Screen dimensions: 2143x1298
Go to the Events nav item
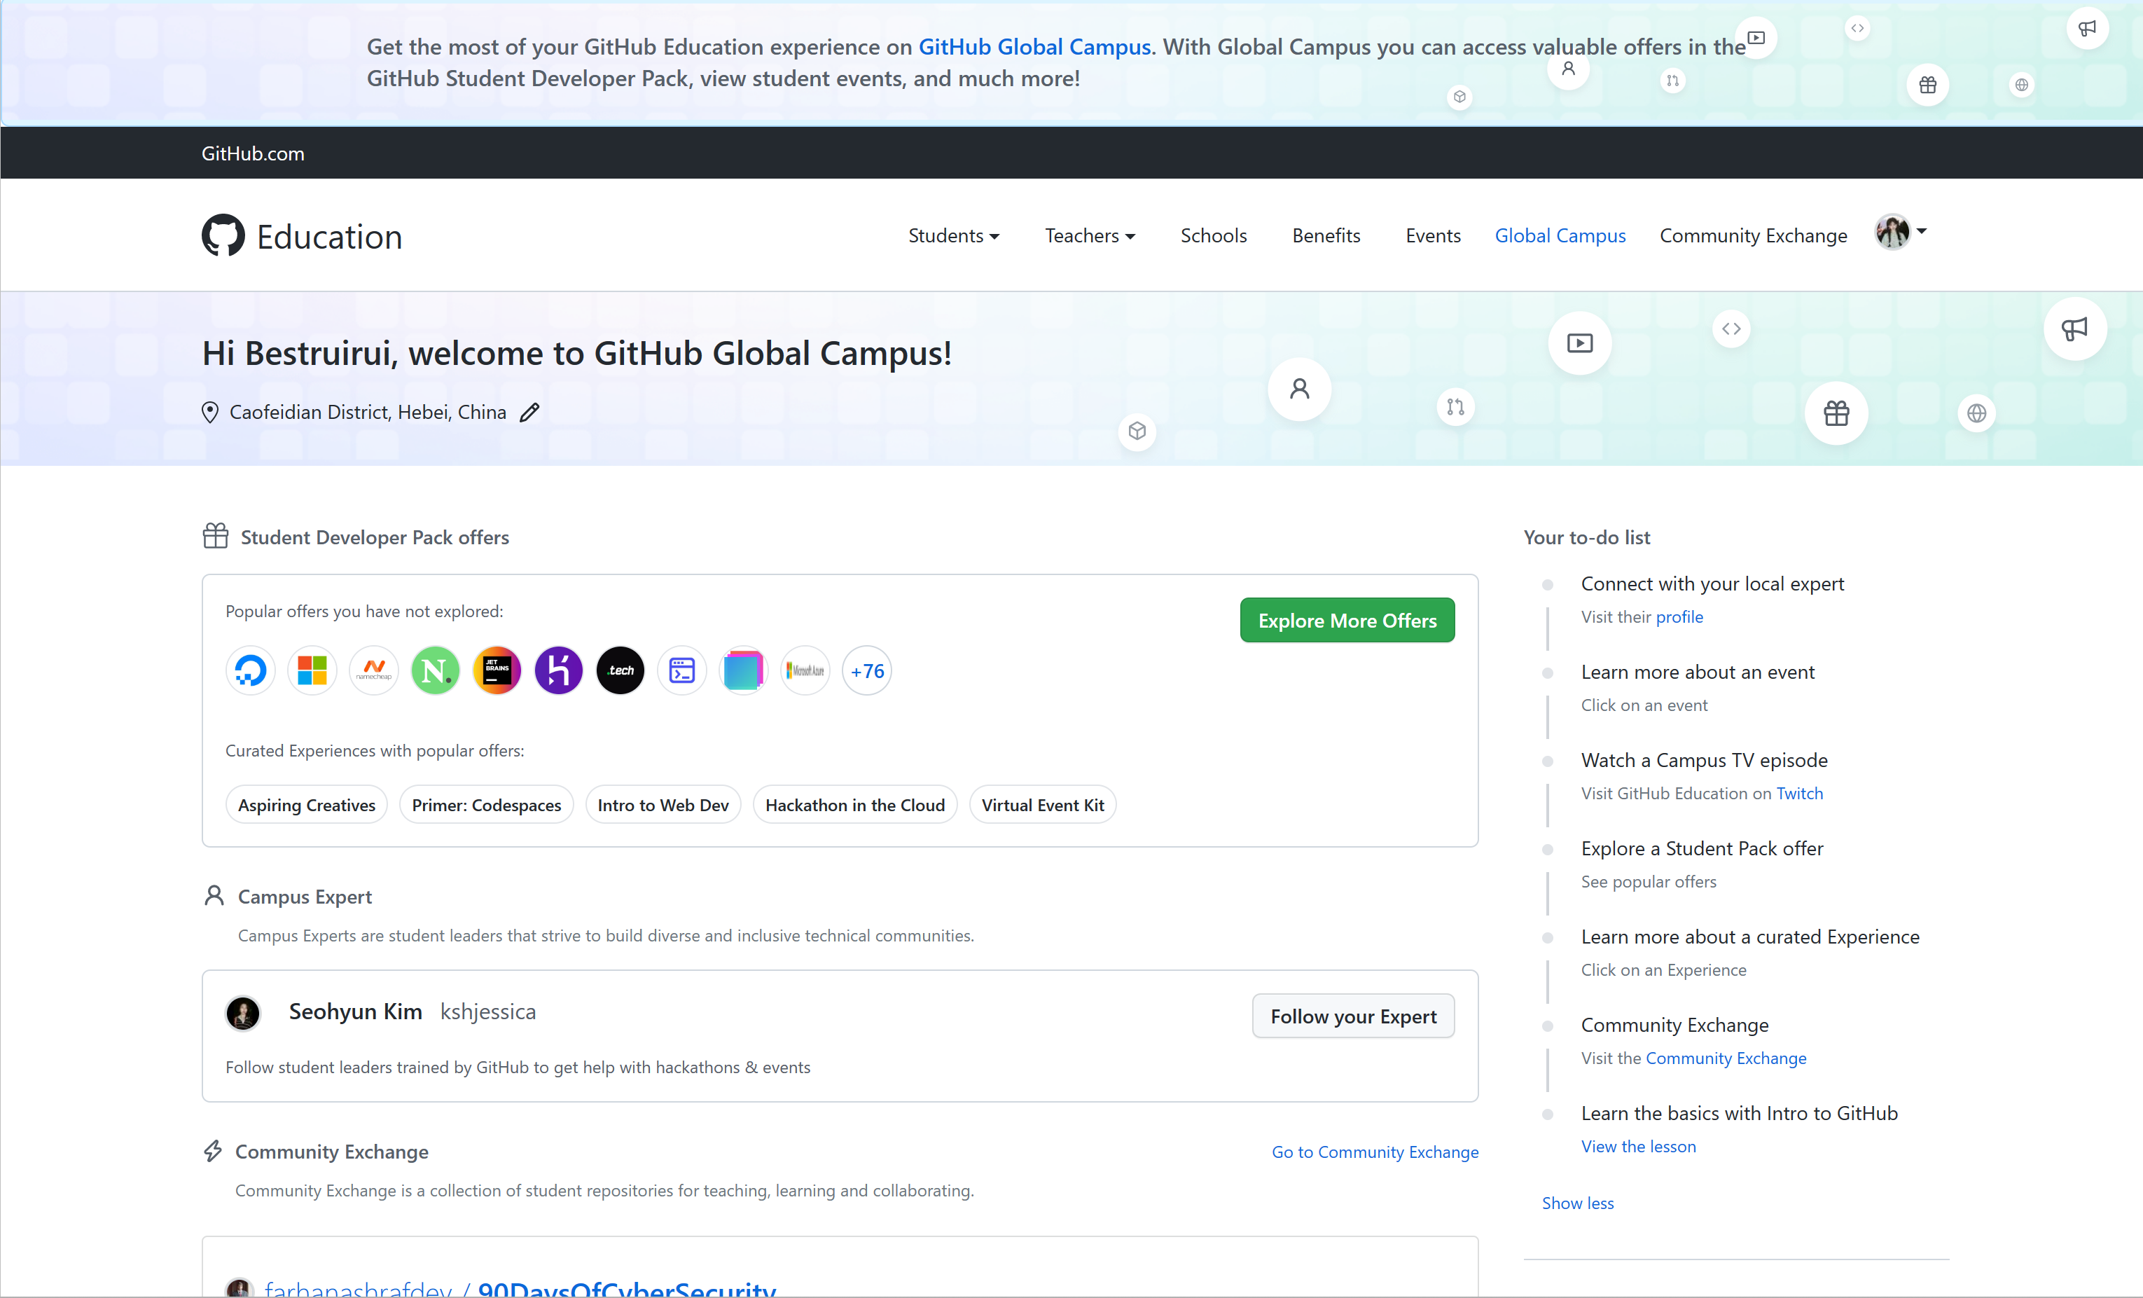(1432, 236)
